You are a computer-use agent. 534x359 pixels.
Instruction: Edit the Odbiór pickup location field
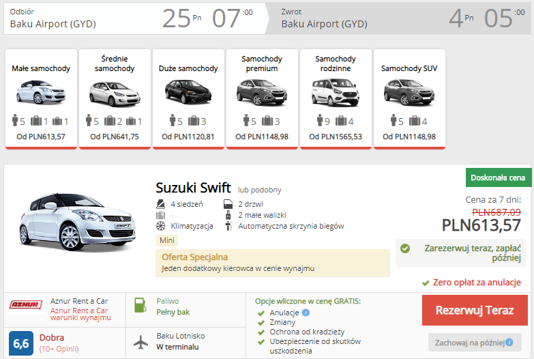pyautogui.click(x=53, y=24)
